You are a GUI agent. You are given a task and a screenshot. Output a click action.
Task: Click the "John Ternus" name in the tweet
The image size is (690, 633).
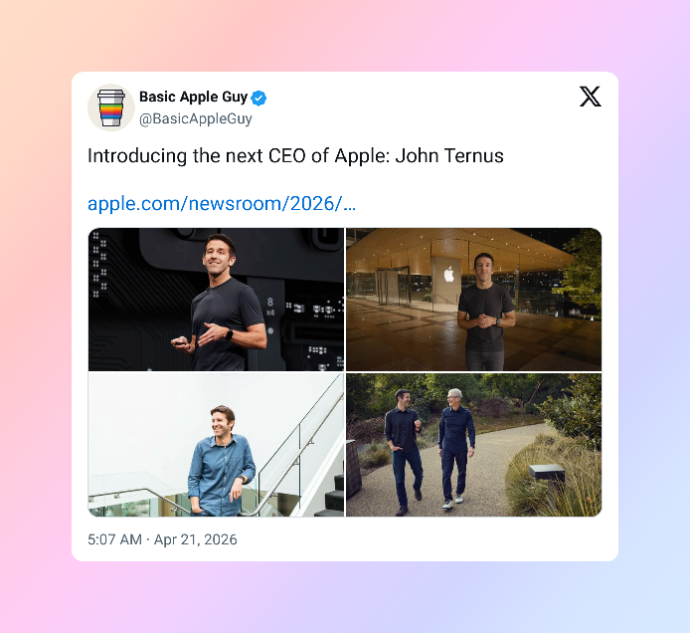point(449,156)
